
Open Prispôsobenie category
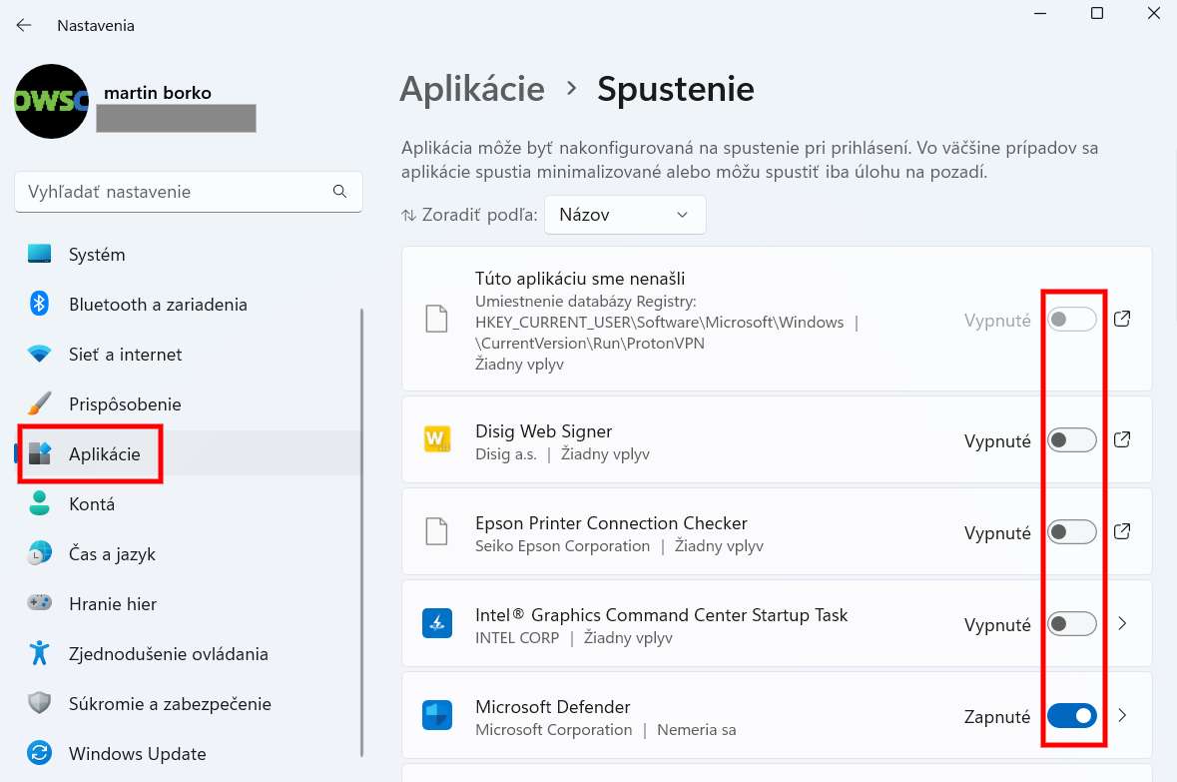tap(188, 404)
